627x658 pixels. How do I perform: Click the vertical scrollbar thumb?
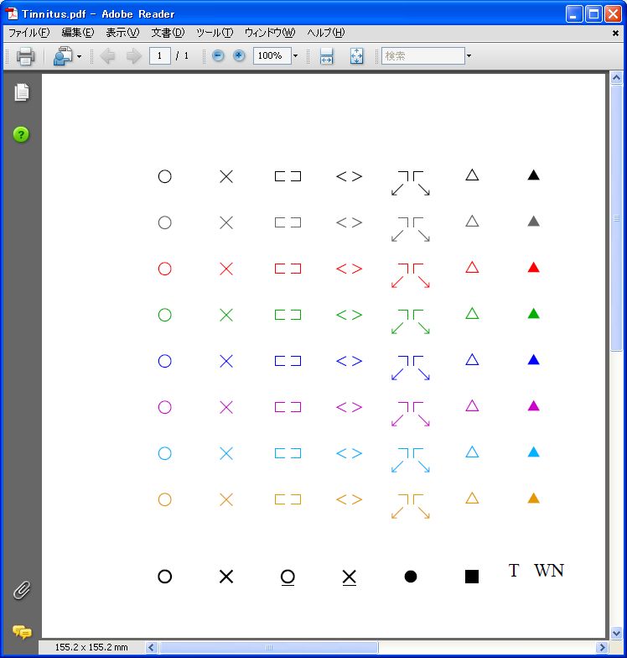616,218
